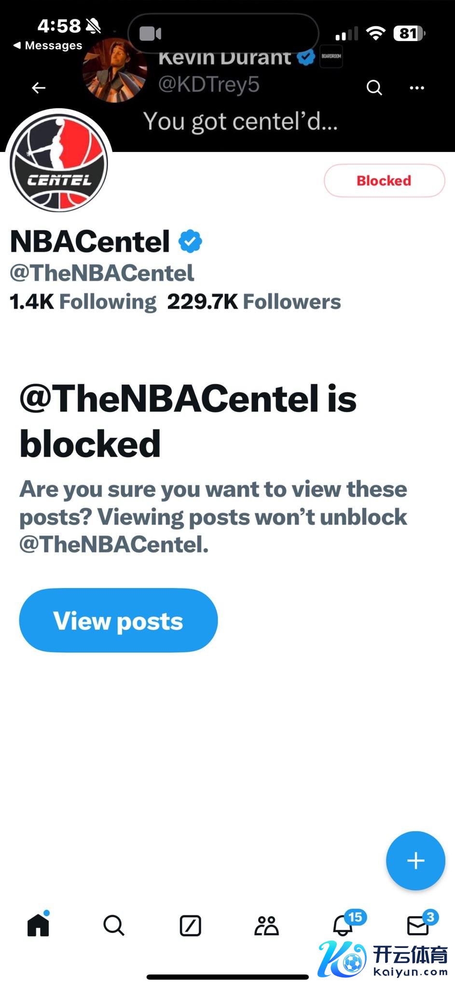Open the 1.4K Following list
Image resolution: width=455 pixels, height=988 pixels.
(83, 302)
